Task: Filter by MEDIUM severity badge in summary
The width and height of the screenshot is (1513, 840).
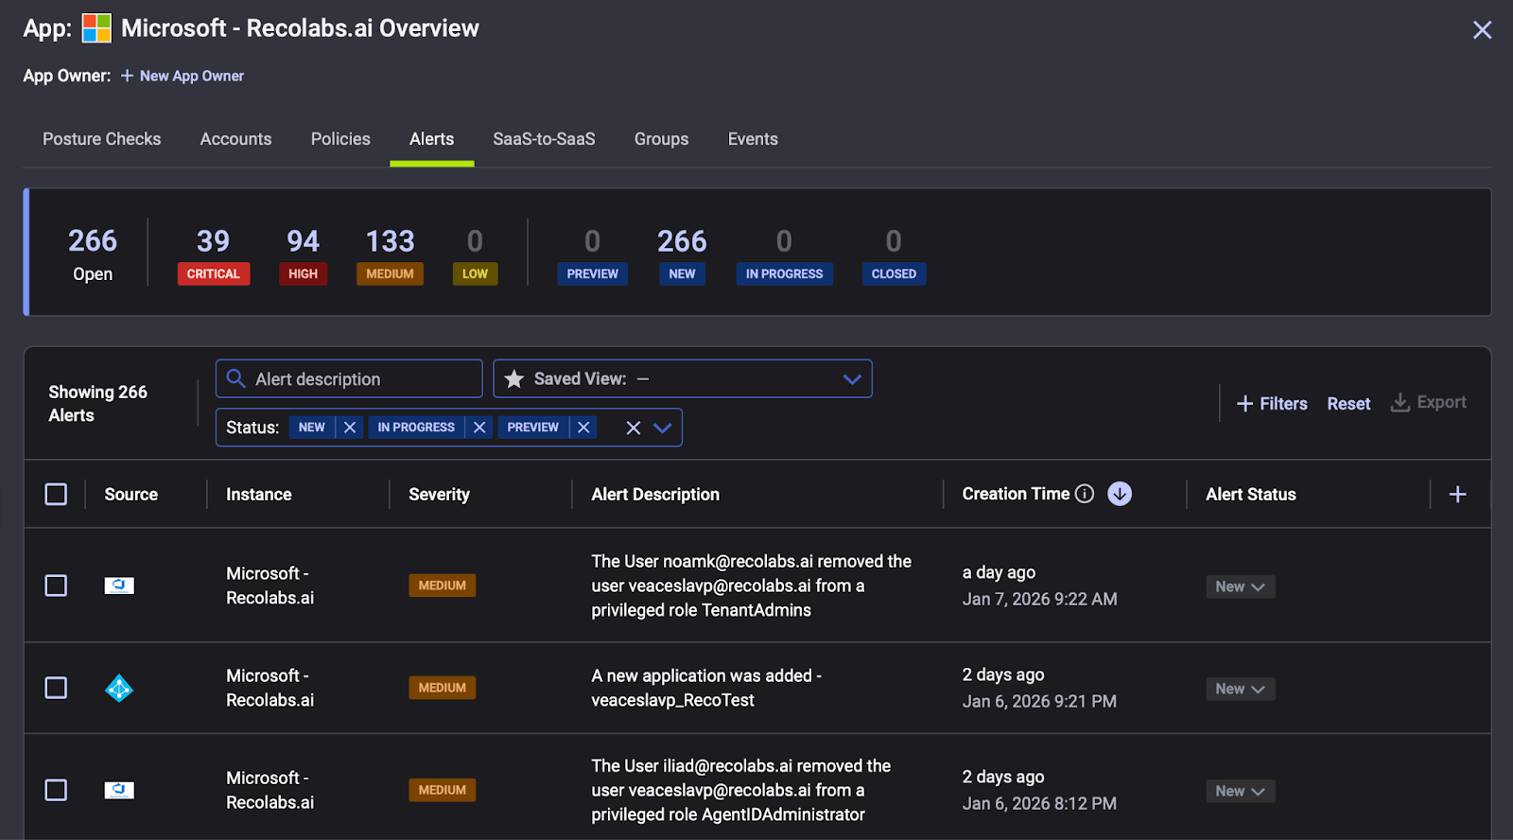Action: 390,273
